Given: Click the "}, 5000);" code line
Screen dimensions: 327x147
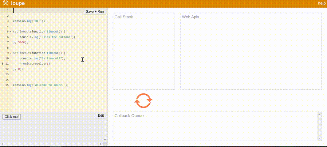Looking at the screenshot, I should (x=20, y=42).
